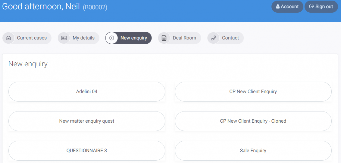Click the "New enquiry" section heading
This screenshot has width=341, height=163.
28,64
